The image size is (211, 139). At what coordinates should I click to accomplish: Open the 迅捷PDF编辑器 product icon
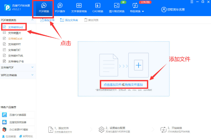[4, 115]
